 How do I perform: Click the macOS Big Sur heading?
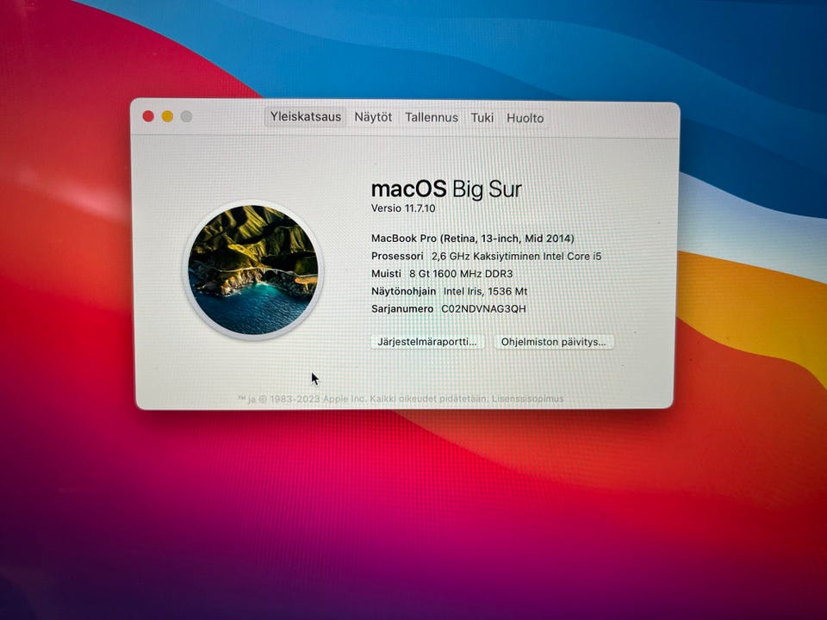pos(446,189)
